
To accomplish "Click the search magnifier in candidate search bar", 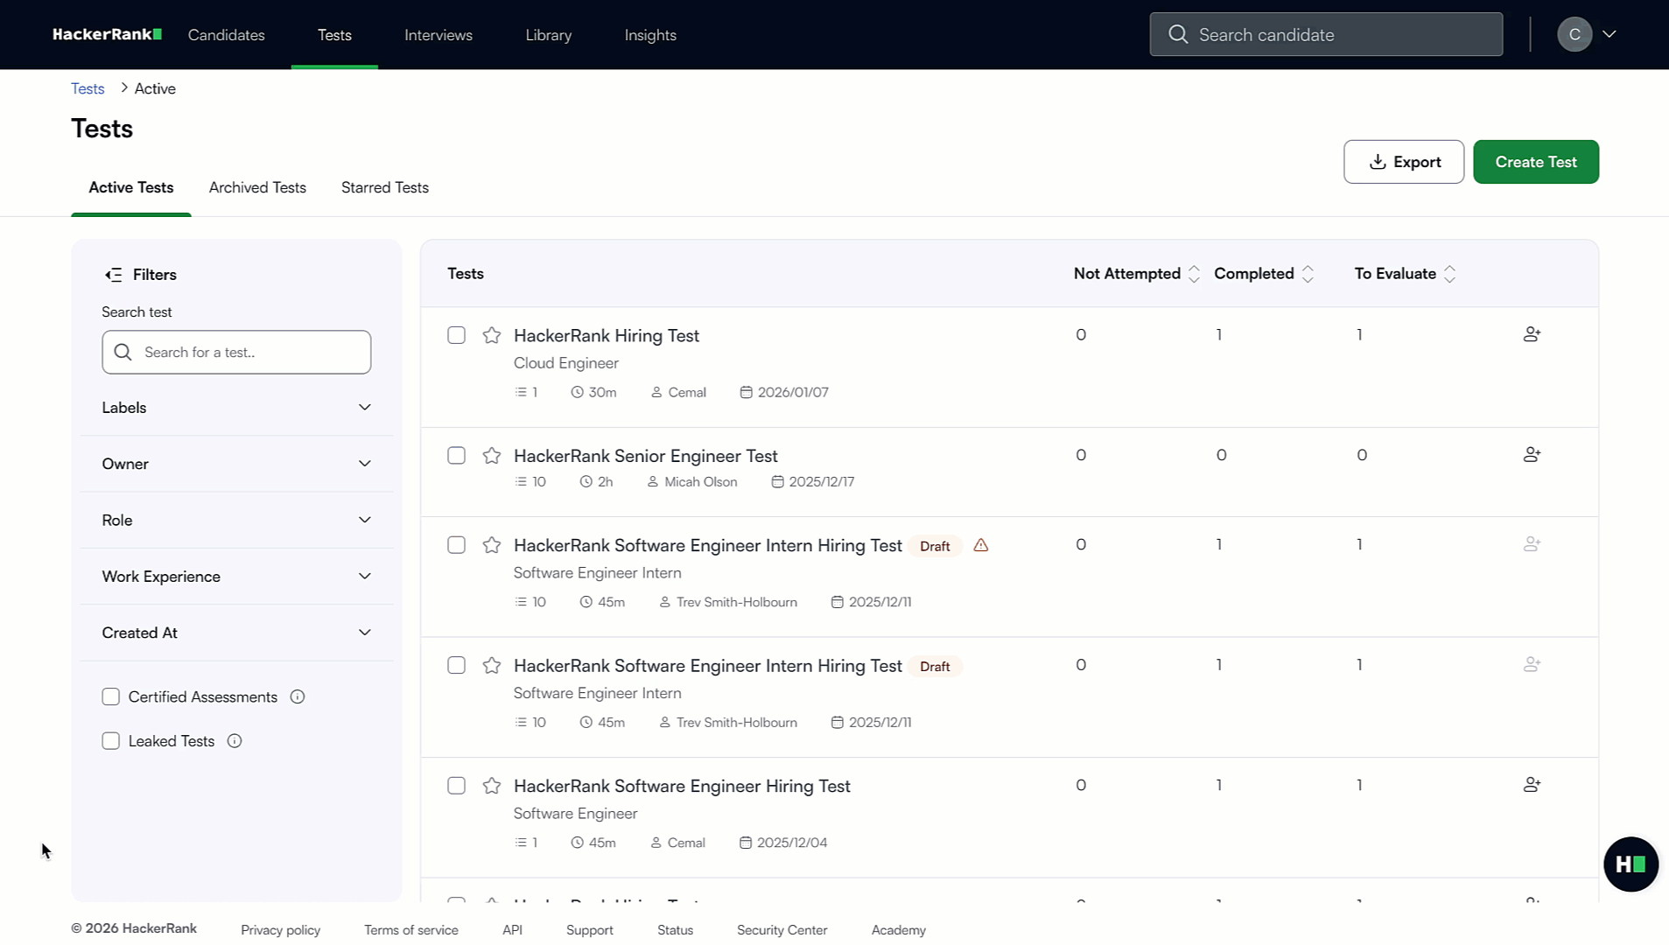I will 1177,34.
